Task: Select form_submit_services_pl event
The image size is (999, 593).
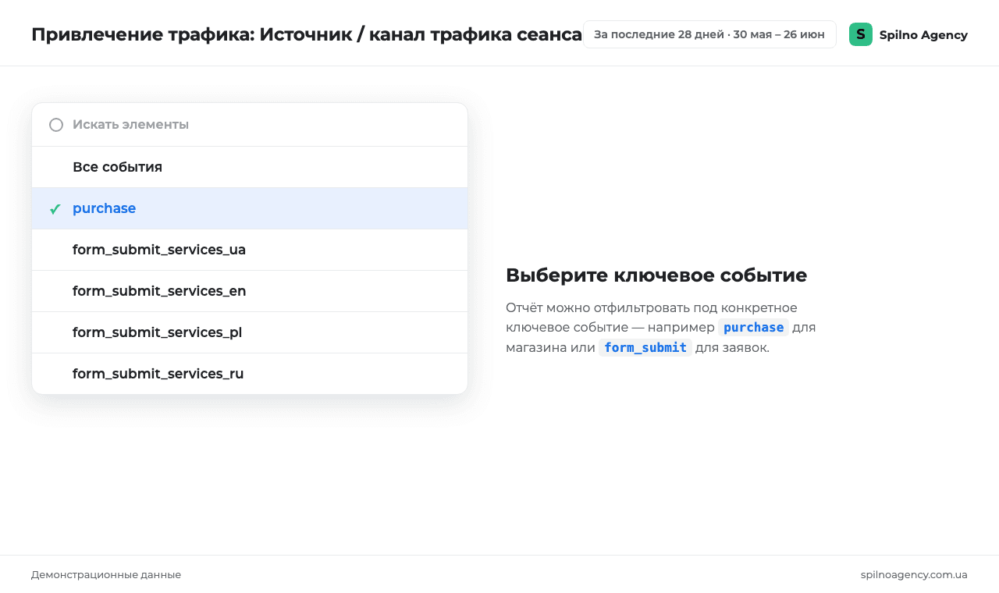Action: coord(250,332)
